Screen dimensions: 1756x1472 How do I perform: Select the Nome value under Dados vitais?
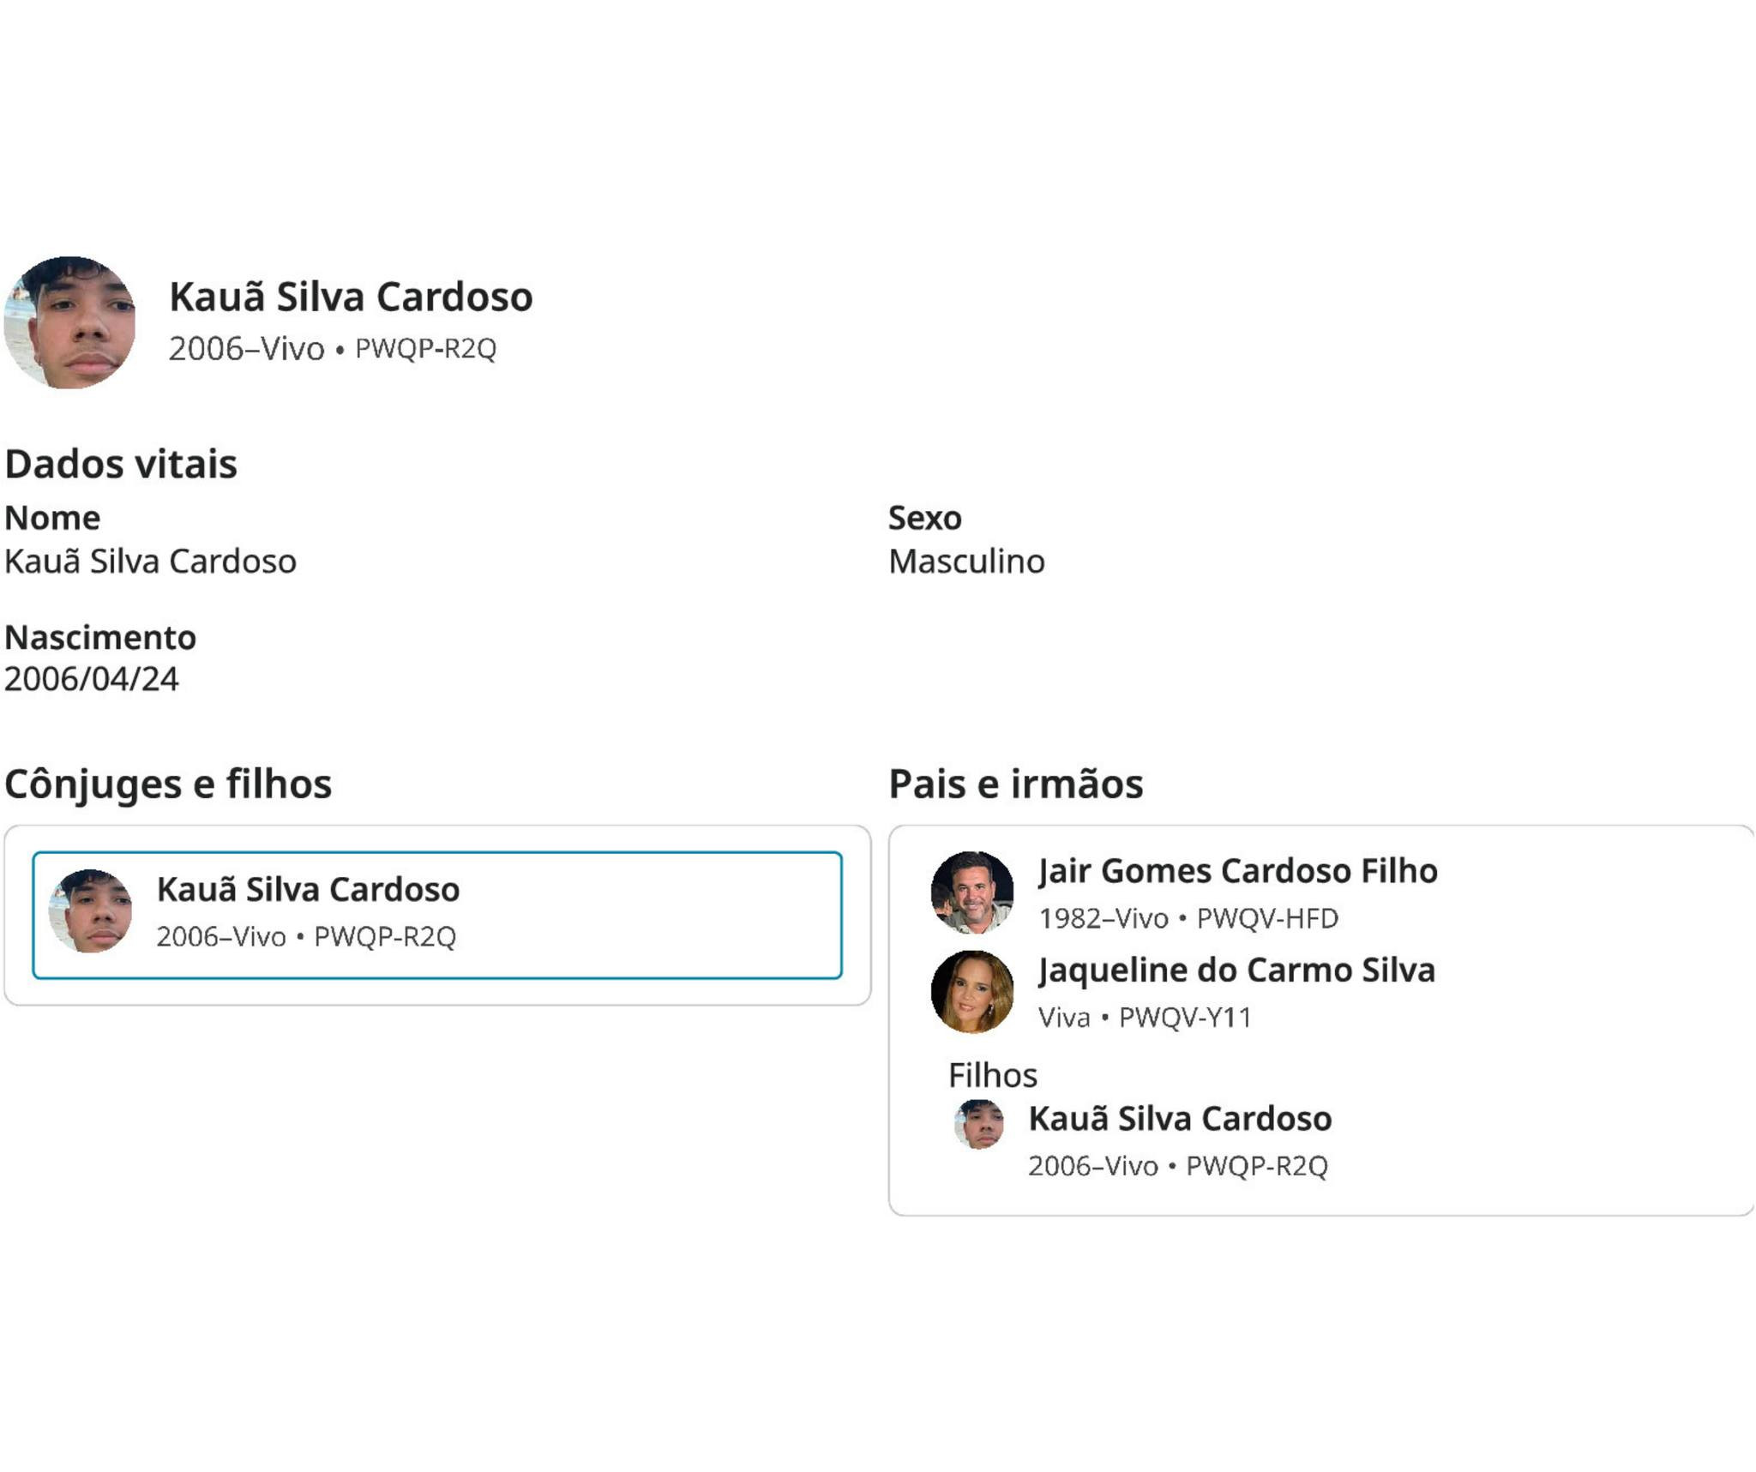pyautogui.click(x=151, y=562)
